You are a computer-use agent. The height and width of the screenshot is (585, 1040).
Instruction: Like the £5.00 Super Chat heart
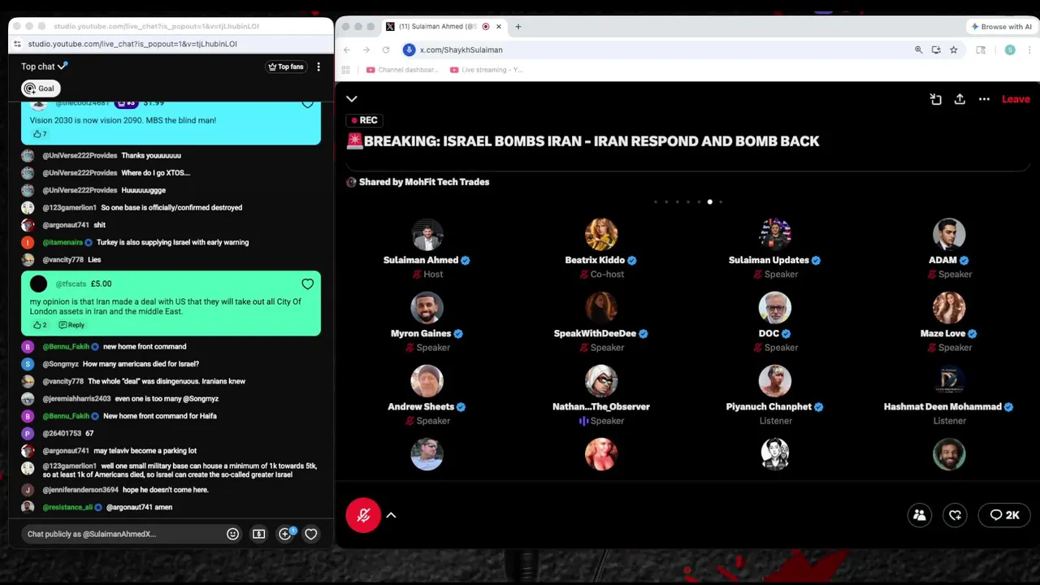click(x=308, y=284)
